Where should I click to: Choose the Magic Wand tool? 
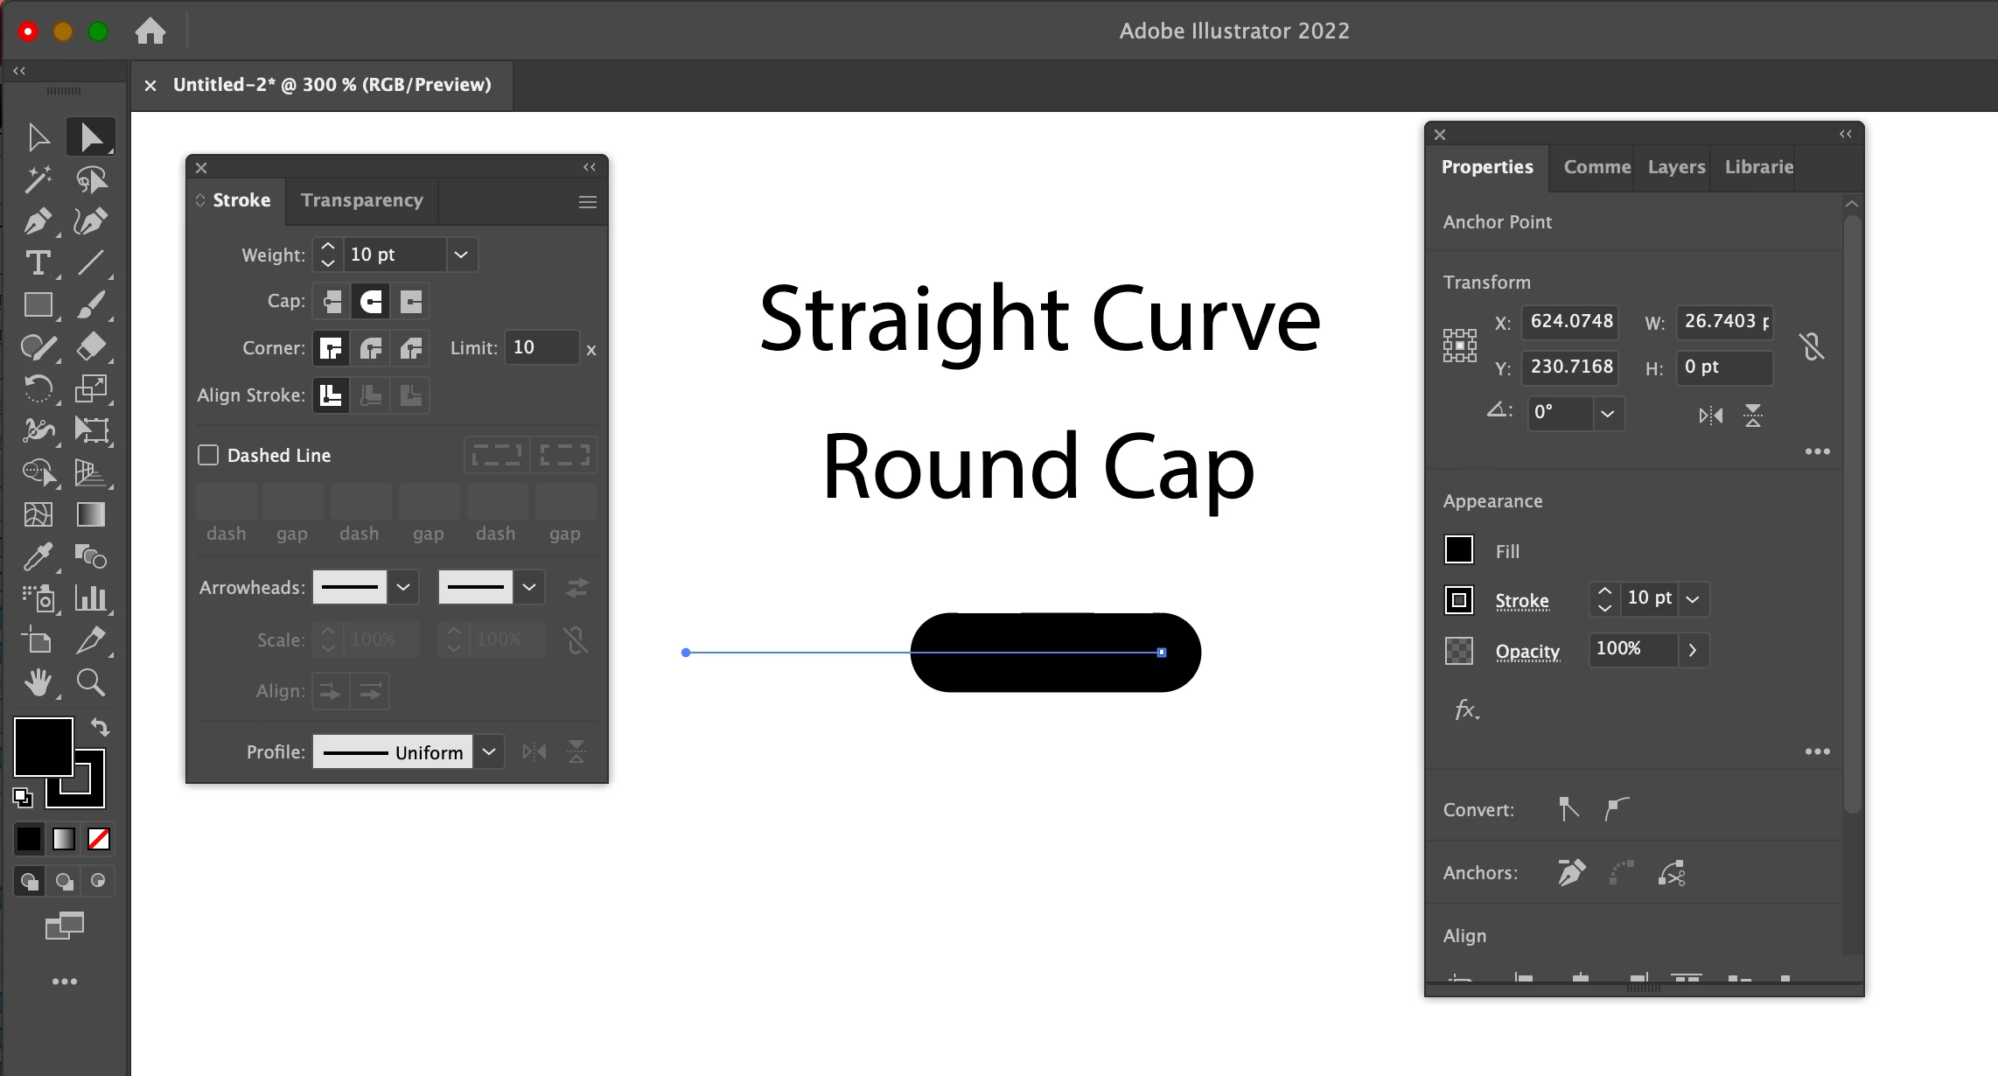[37, 179]
